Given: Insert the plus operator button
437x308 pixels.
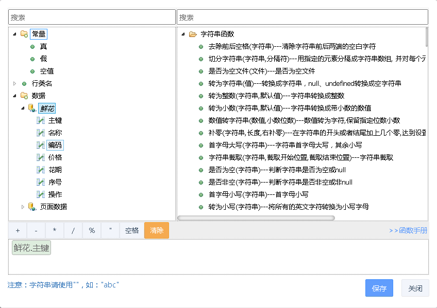Looking at the screenshot, I should tap(18, 230).
